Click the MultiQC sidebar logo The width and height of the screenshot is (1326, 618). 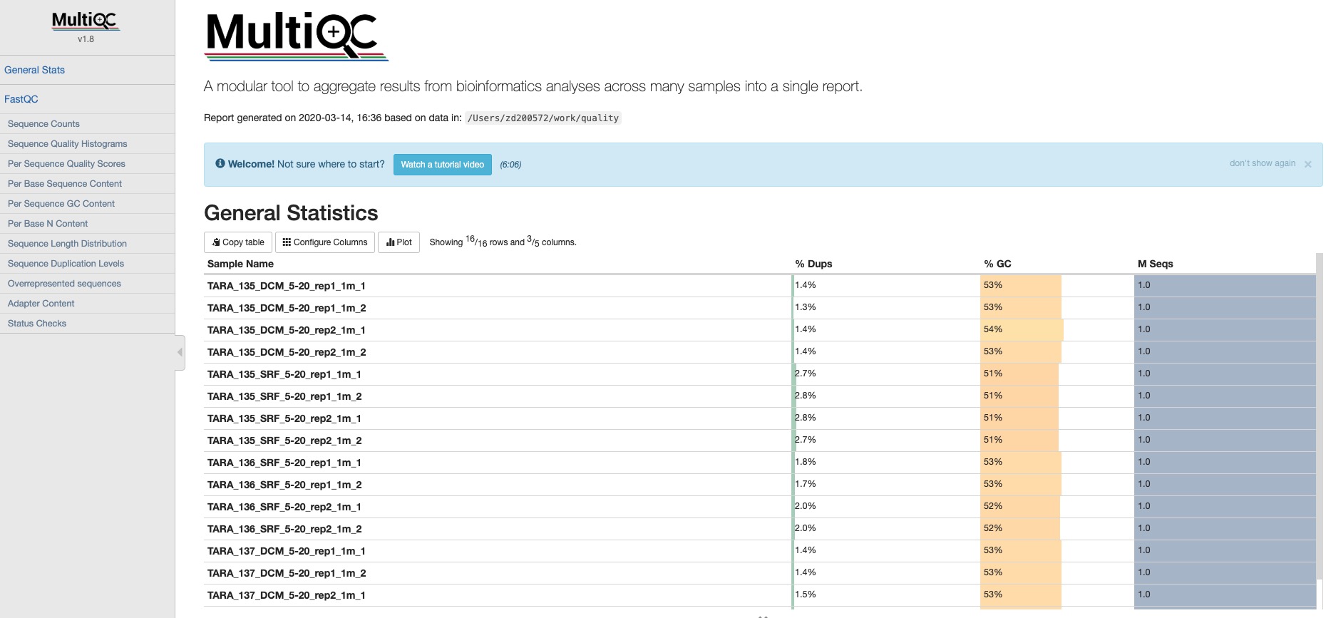(x=86, y=21)
